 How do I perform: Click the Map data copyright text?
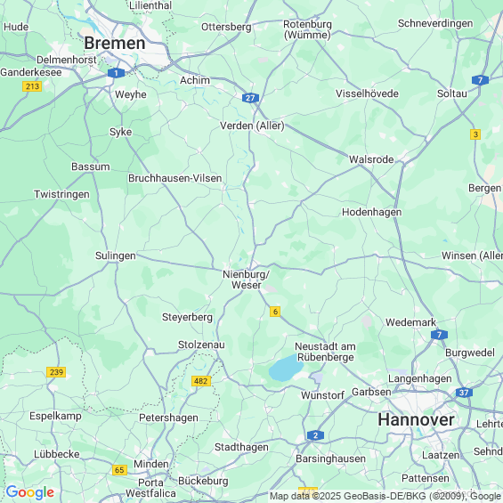(385, 496)
